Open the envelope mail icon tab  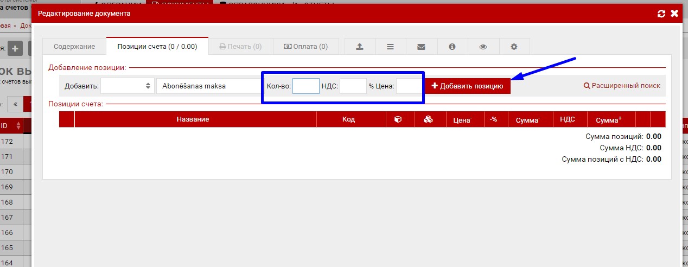coord(421,47)
